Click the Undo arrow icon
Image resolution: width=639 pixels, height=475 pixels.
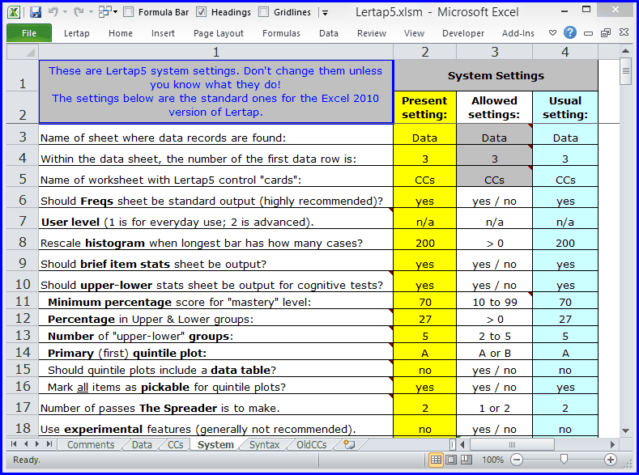[53, 12]
